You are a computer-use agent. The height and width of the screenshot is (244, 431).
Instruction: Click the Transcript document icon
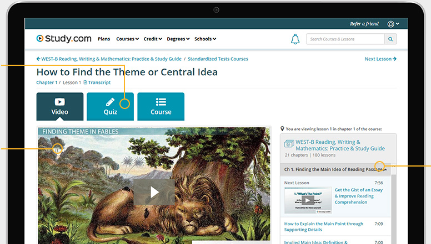tap(85, 82)
